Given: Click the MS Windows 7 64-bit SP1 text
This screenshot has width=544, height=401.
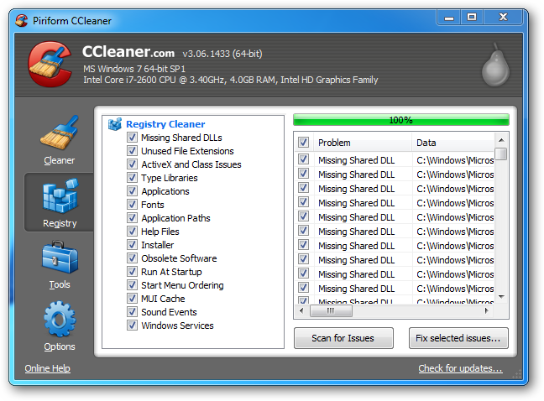Looking at the screenshot, I should pyautogui.click(x=134, y=69).
